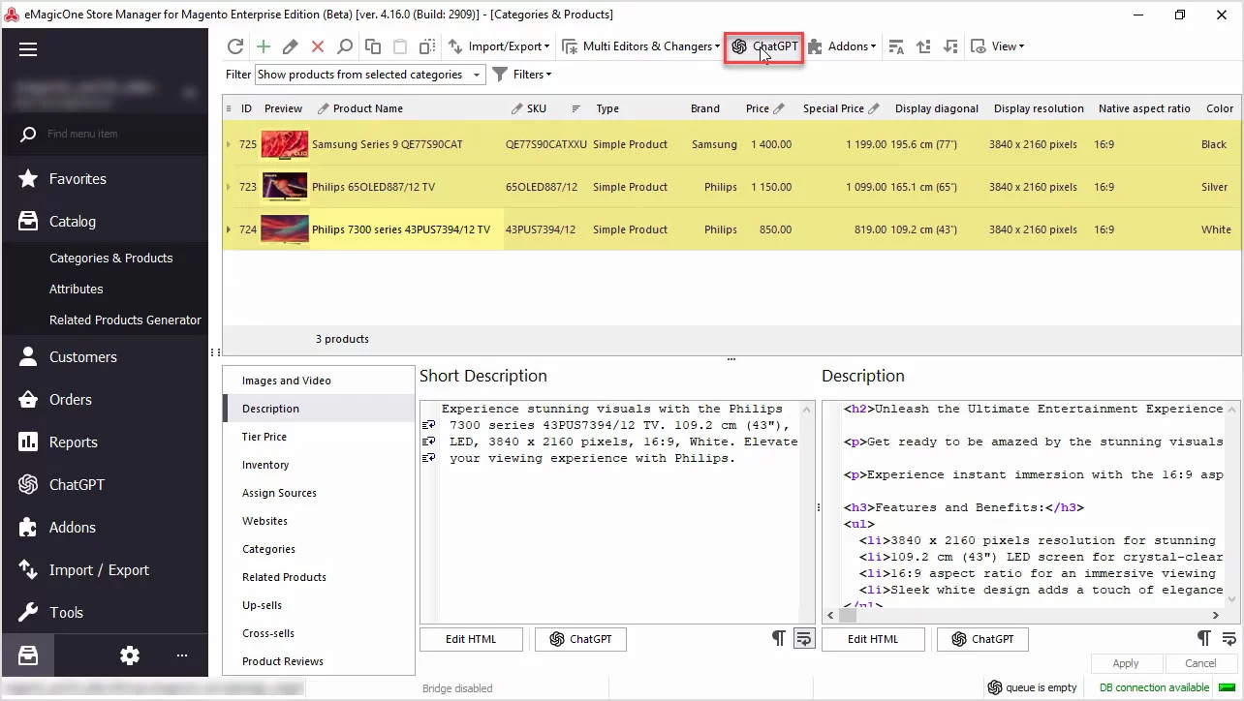Open the Filters dropdown
The width and height of the screenshot is (1244, 701).
point(521,75)
